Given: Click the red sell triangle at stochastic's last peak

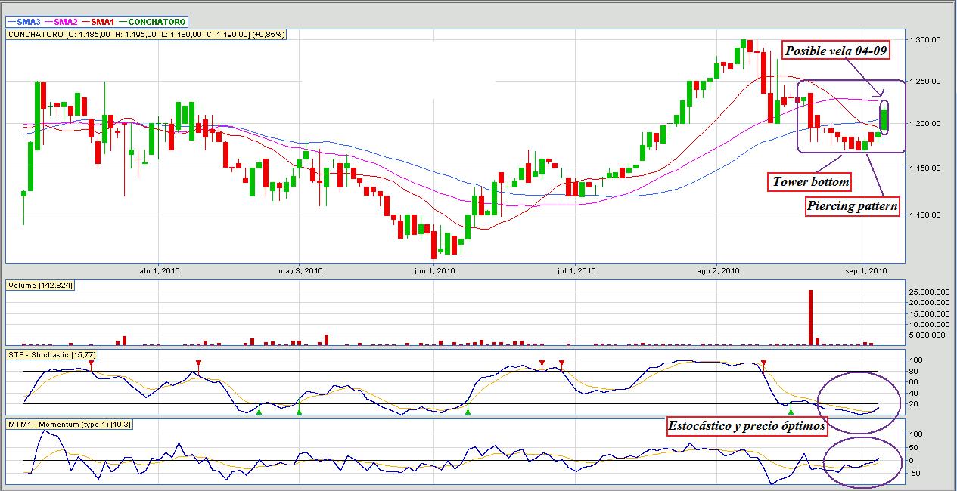Looking at the screenshot, I should tap(763, 363).
